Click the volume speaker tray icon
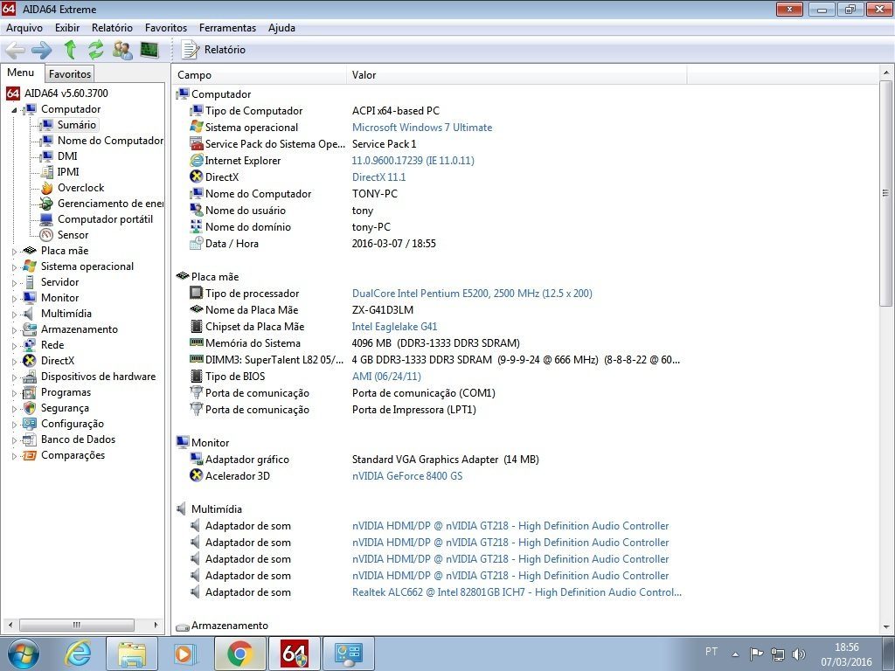Screen dimensions: 895x671 pyautogui.click(x=799, y=654)
